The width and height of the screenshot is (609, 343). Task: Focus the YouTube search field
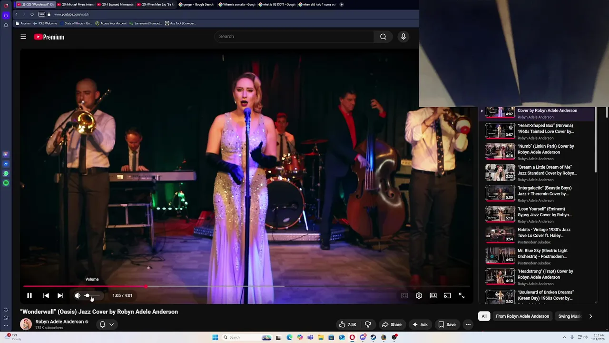(294, 37)
